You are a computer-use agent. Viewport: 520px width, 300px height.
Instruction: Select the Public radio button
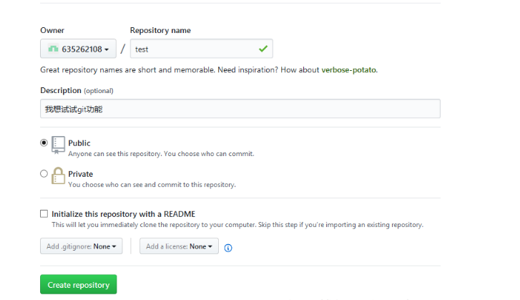pyautogui.click(x=44, y=142)
